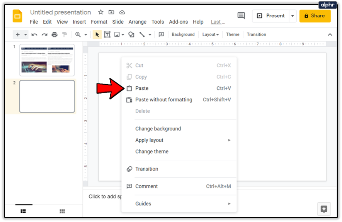Expand the Apply layout submenu

point(229,140)
